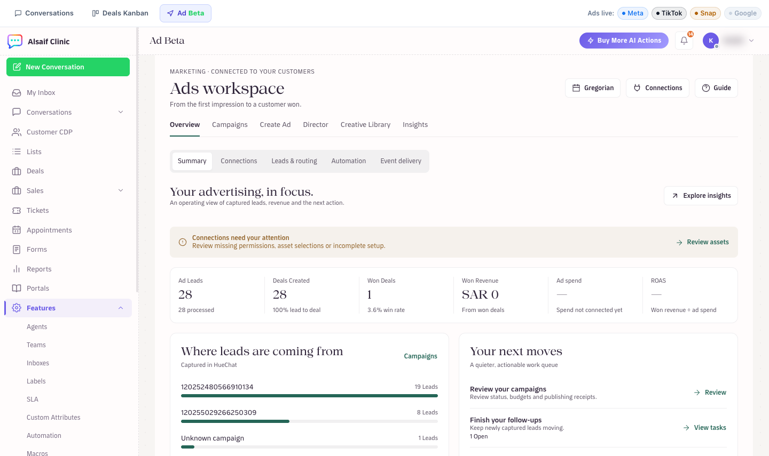769x456 pixels.
Task: Toggle the Snap ads live pill
Action: click(705, 13)
